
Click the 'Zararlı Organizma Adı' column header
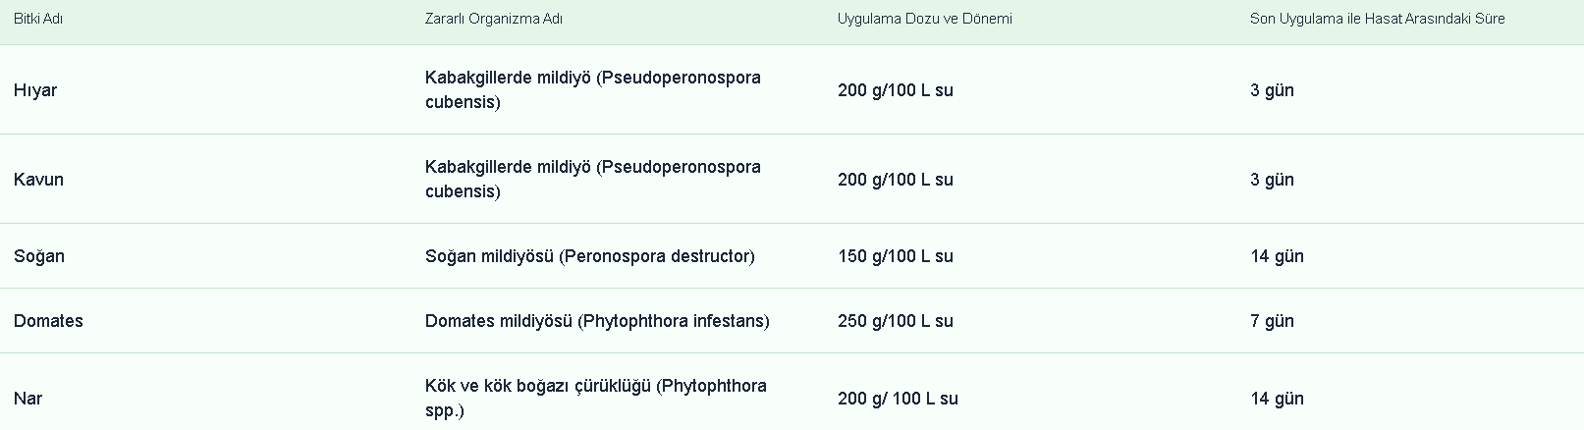pyautogui.click(x=493, y=19)
